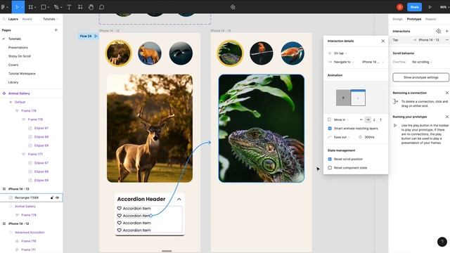This screenshot has width=450, height=253.
Task: Switch to the Inspect tab
Action: click(x=430, y=19)
